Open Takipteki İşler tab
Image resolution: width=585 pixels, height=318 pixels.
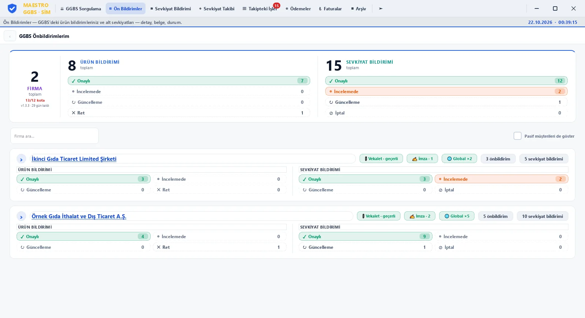tap(260, 8)
